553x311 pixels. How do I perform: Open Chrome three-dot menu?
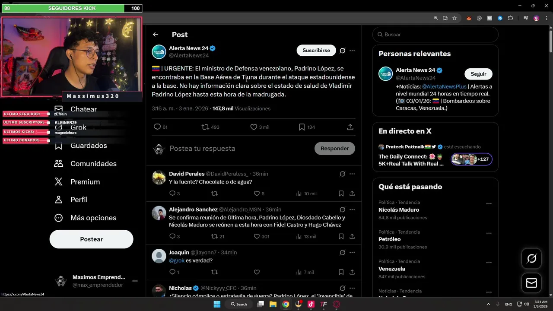tap(546, 18)
